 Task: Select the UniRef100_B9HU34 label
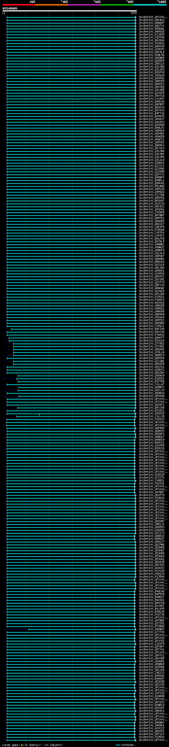(152, 101)
